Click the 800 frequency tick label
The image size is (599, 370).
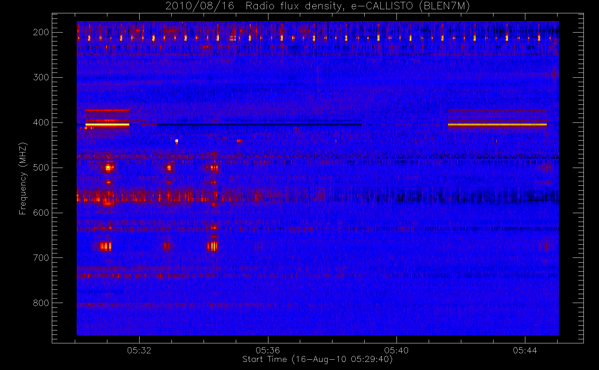click(x=41, y=303)
